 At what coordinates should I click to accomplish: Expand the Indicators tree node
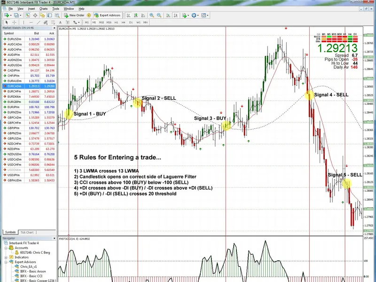6,257
